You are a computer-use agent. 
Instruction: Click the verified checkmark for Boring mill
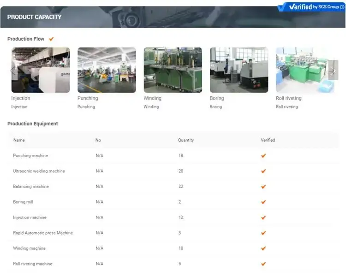coord(263,202)
